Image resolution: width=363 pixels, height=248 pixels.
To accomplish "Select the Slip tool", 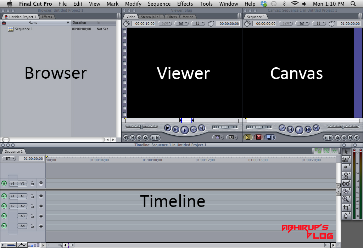I will [346, 184].
